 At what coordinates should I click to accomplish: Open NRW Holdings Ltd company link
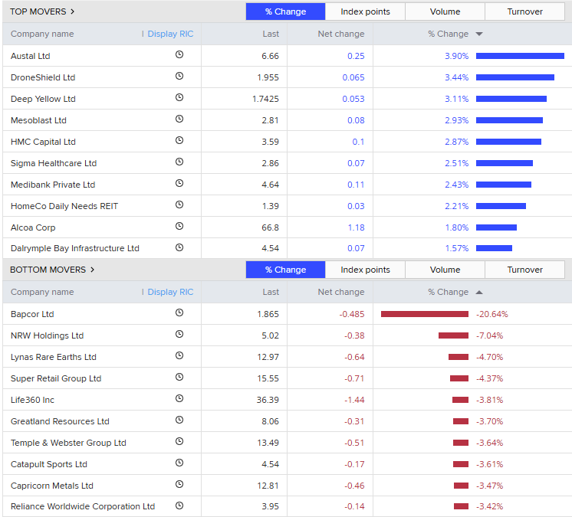click(47, 335)
